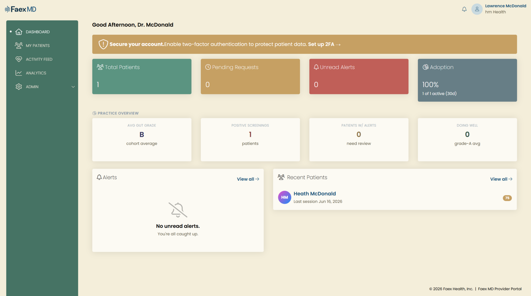The width and height of the screenshot is (531, 296).
Task: Click Lawrence McDonald profile name
Action: point(505,6)
